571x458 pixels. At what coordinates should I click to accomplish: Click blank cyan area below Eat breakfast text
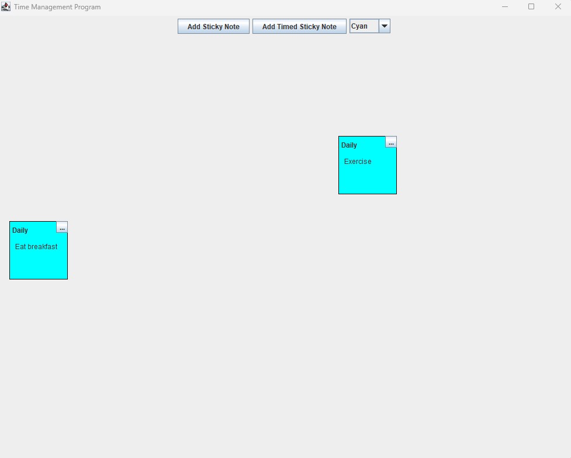[38, 266]
